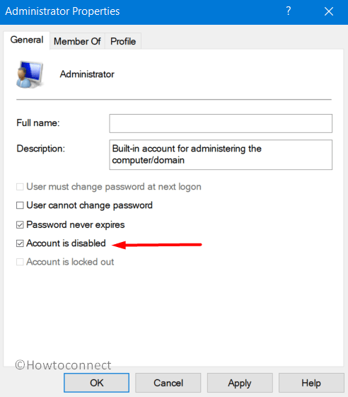Switch to the Member Of tab
Screen dimensions: 348x397
[77, 41]
